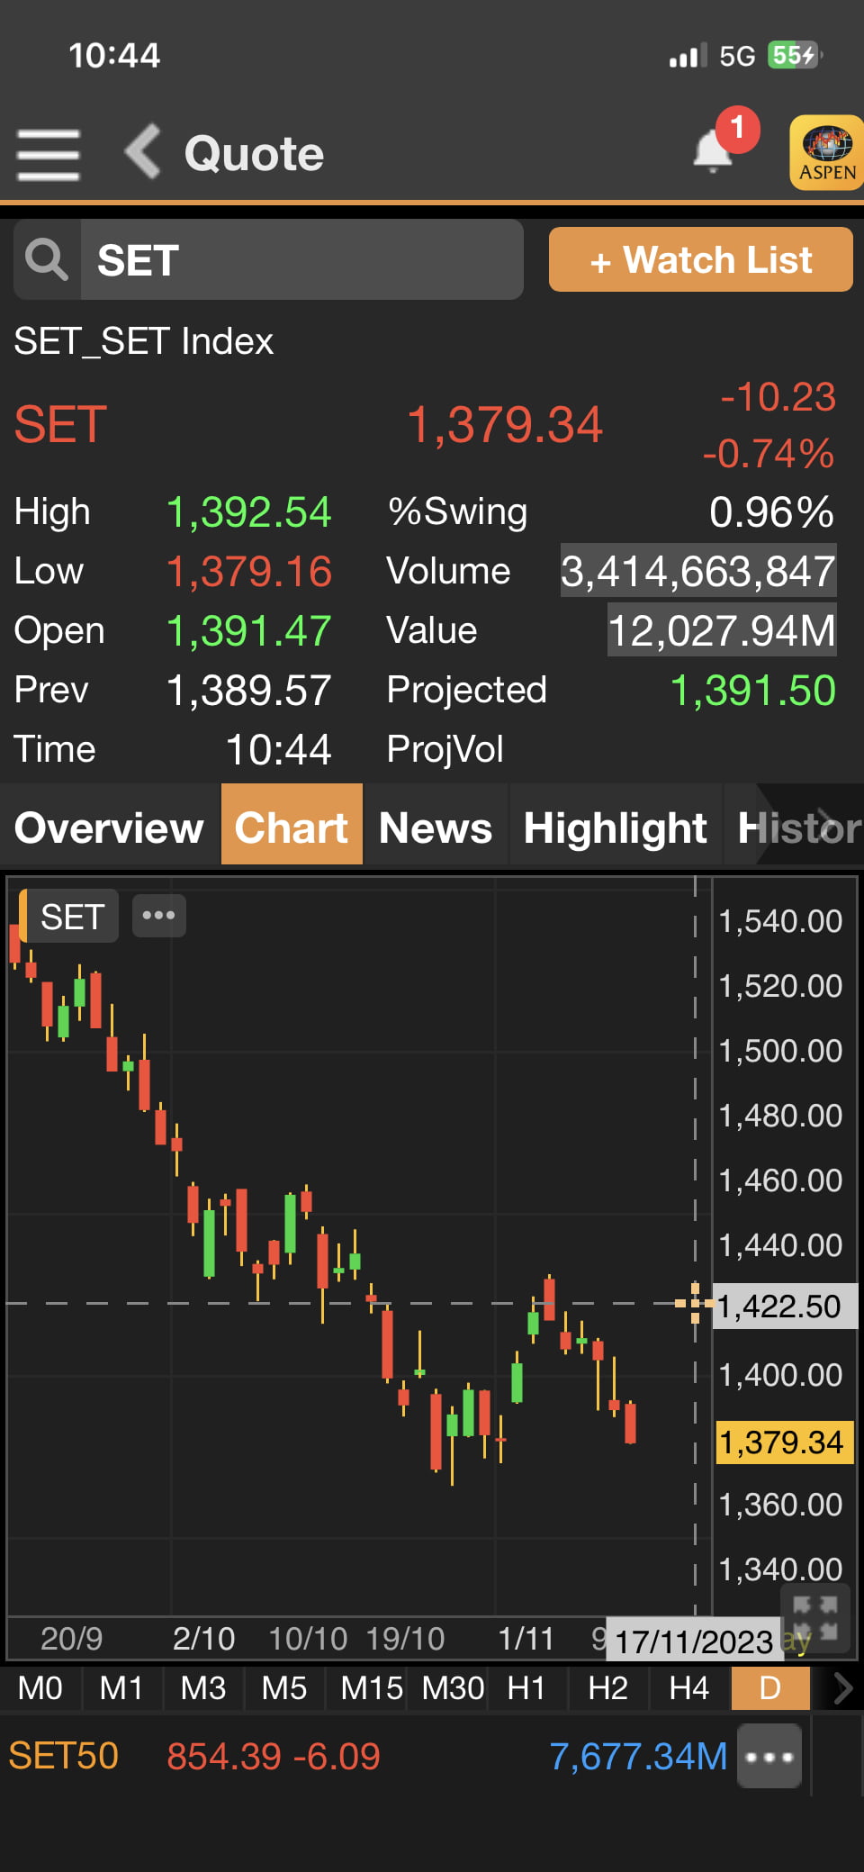Tap the Projected value 1,391.50
This screenshot has width=864, height=1872.
pyautogui.click(x=753, y=691)
